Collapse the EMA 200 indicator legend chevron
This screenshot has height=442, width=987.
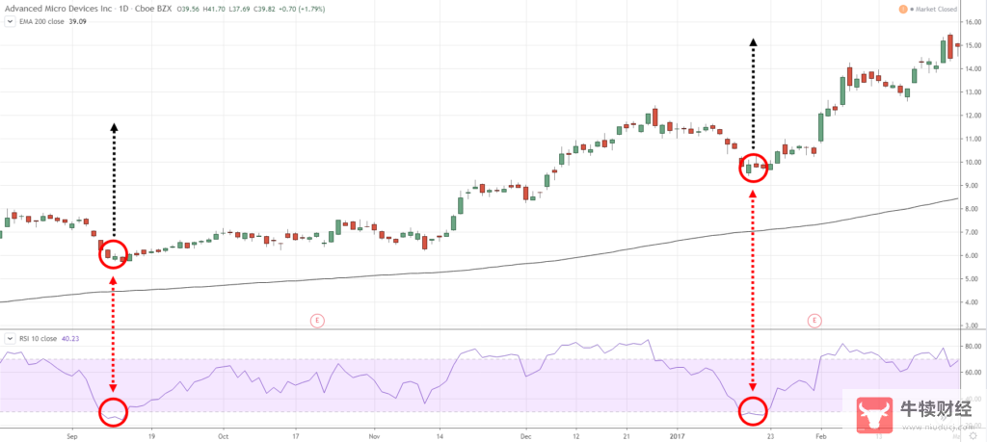point(10,21)
